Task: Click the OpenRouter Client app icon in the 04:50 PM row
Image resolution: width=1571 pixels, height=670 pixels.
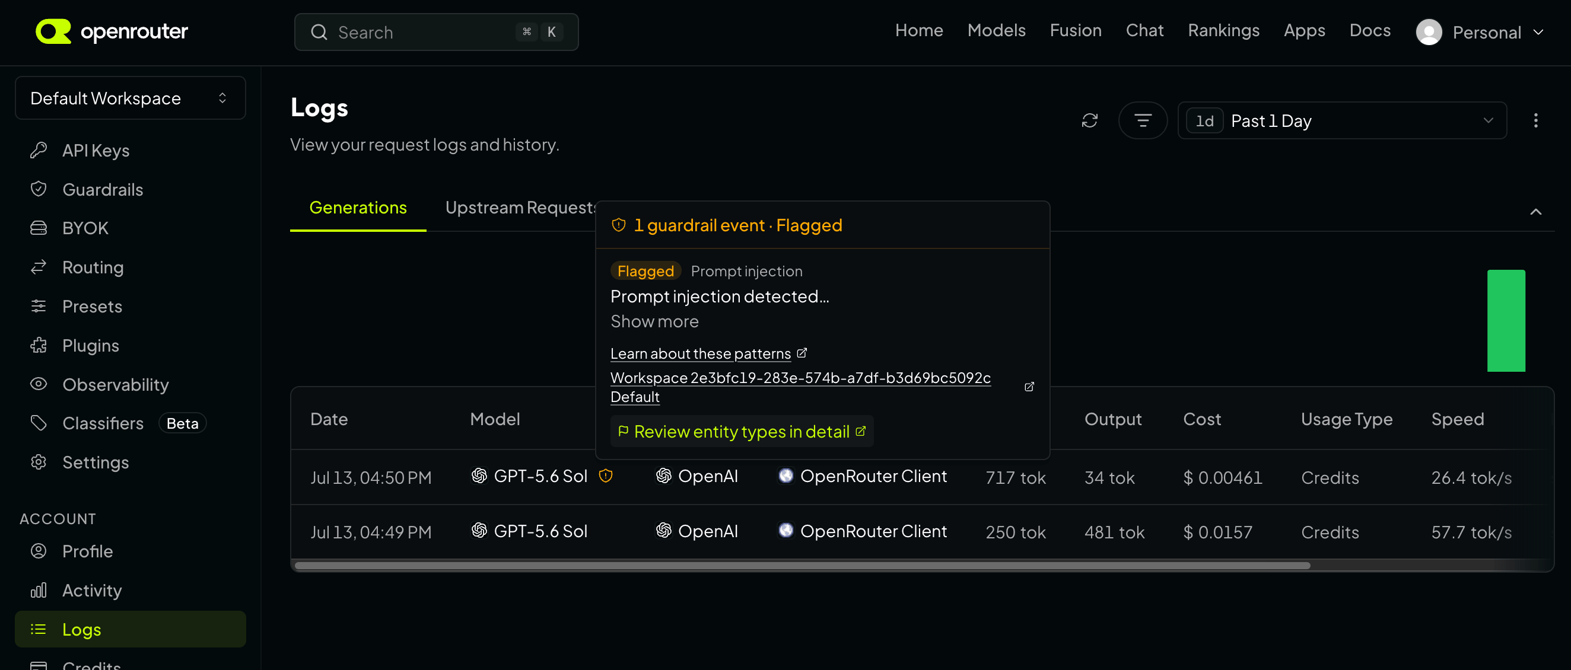Action: pyautogui.click(x=786, y=476)
